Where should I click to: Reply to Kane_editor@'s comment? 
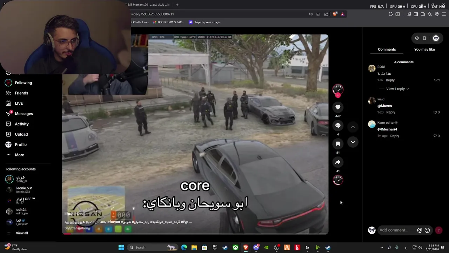tap(395, 136)
